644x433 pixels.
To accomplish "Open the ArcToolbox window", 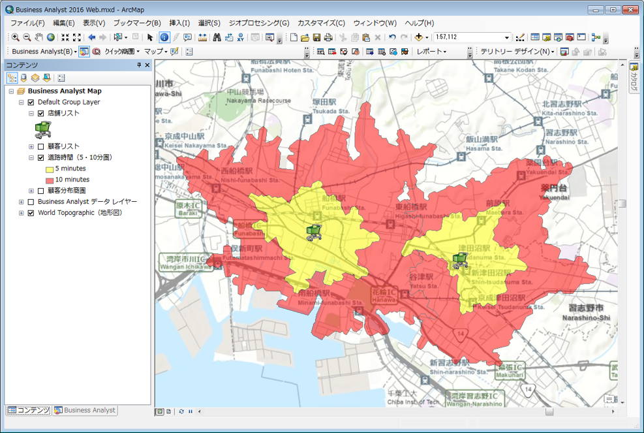I will coord(570,37).
